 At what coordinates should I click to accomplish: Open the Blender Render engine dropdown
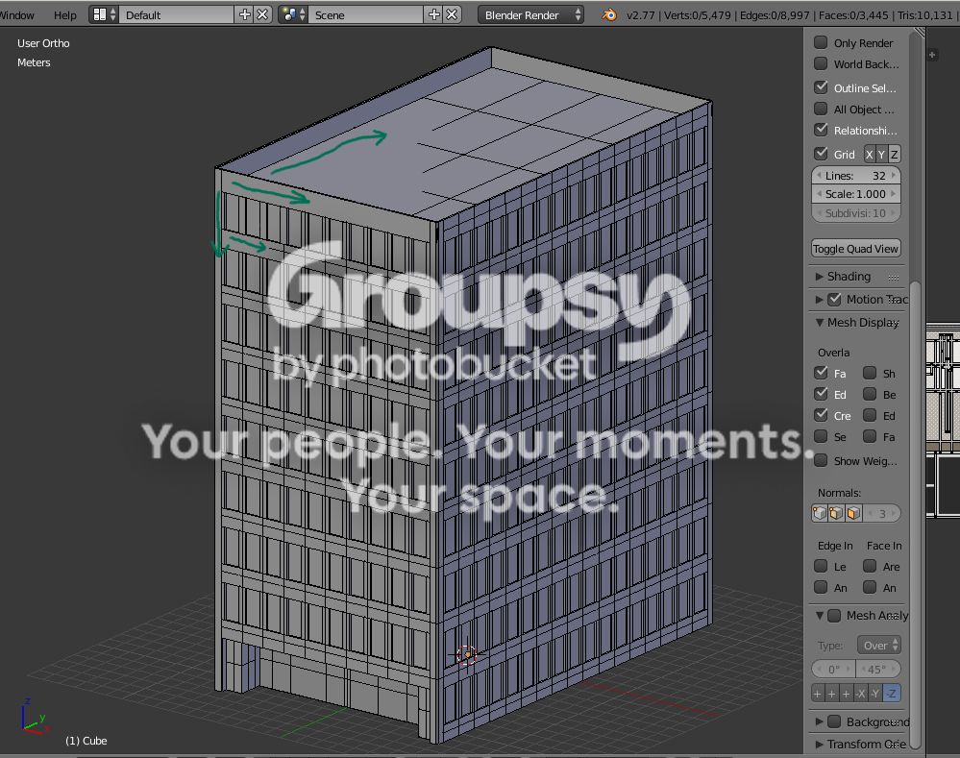pos(530,14)
